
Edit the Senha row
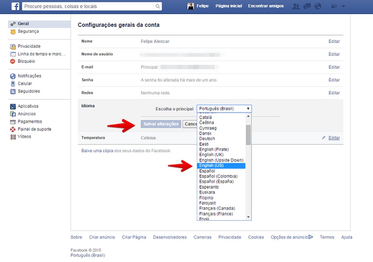click(334, 80)
